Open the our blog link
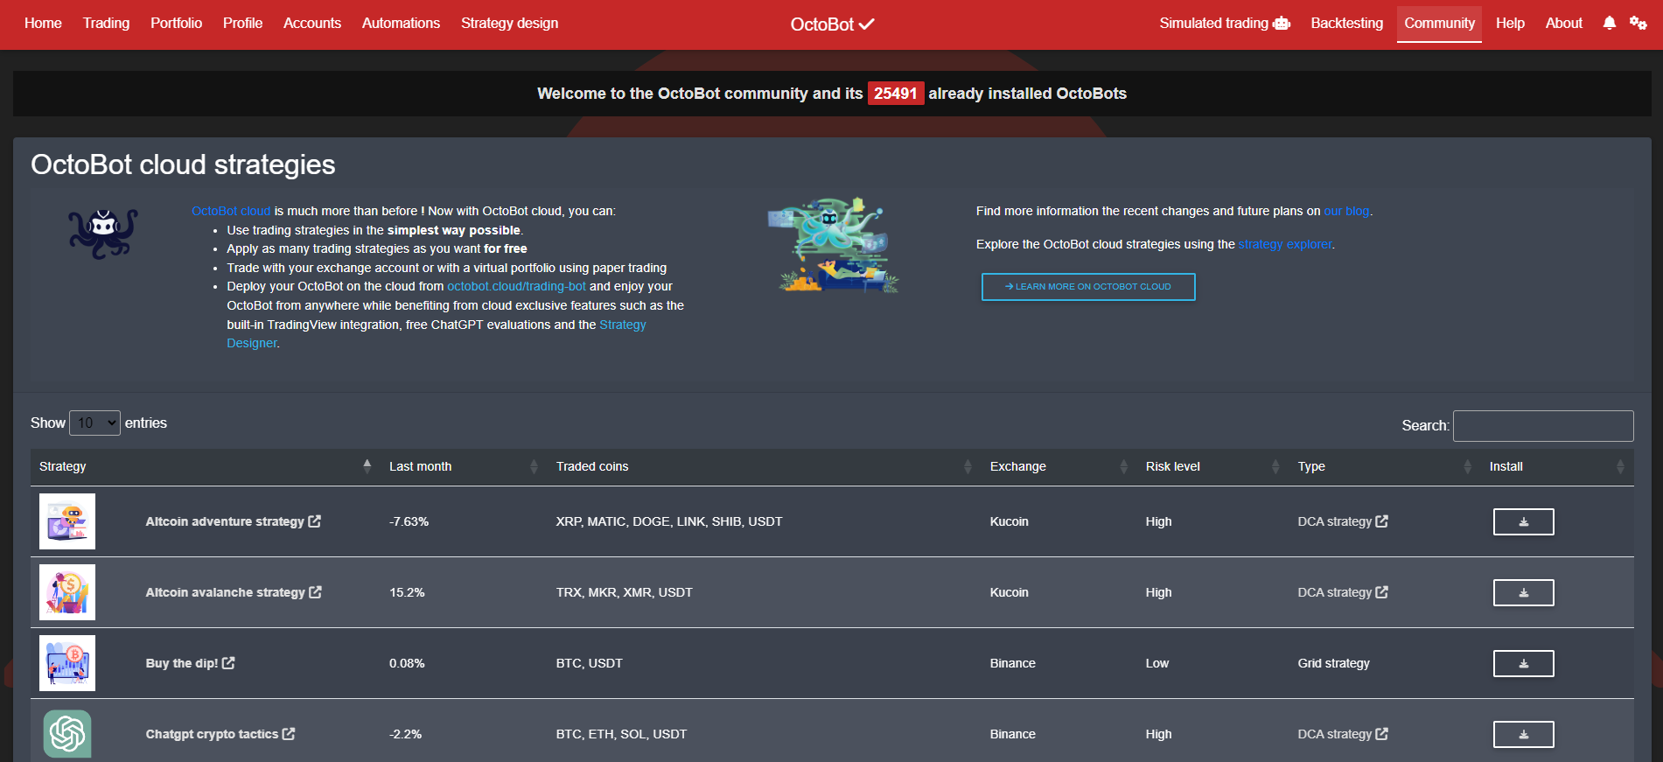Viewport: 1663px width, 762px height. 1346,211
